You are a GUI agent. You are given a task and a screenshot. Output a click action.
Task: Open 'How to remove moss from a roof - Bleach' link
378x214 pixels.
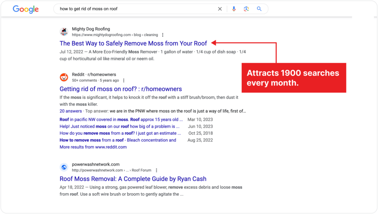click(x=118, y=140)
